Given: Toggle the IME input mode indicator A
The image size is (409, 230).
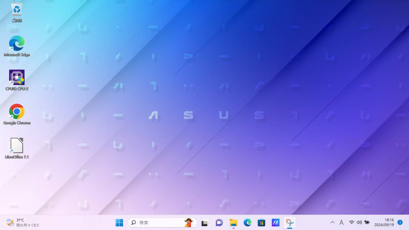Looking at the screenshot, I should tap(341, 223).
